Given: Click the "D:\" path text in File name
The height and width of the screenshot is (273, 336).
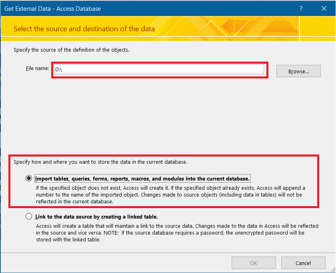Looking at the screenshot, I should (58, 70).
